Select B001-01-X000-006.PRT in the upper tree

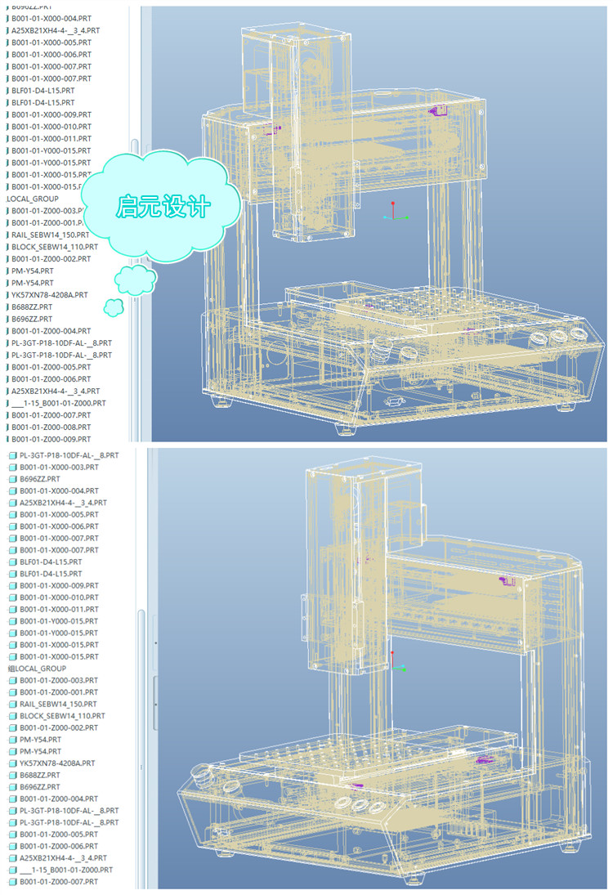click(x=51, y=54)
